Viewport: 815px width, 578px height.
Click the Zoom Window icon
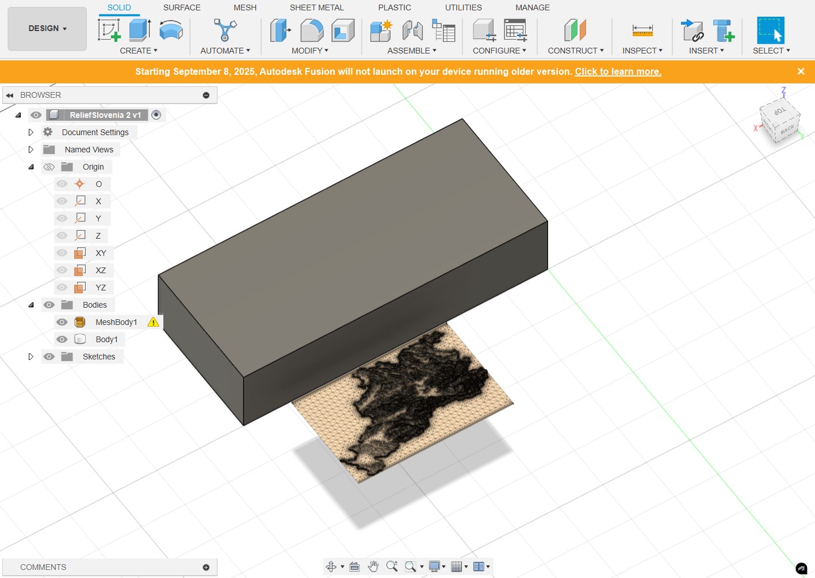pos(411,566)
